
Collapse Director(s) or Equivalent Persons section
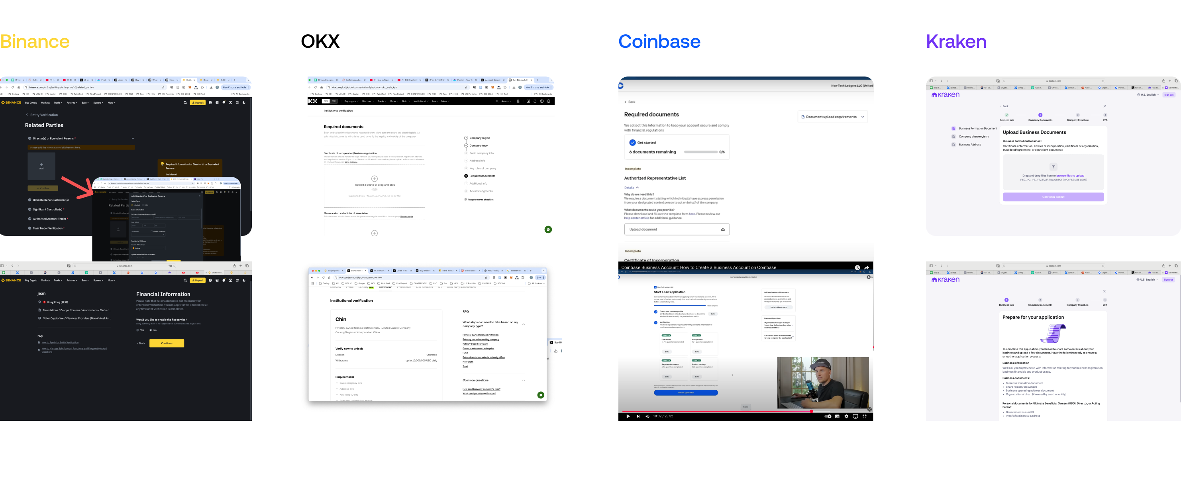click(x=133, y=138)
